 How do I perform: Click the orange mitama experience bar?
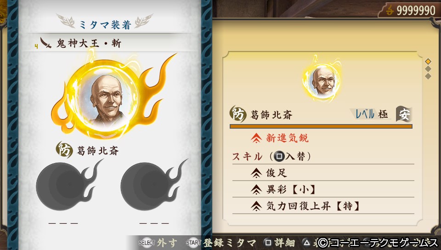click(x=321, y=126)
